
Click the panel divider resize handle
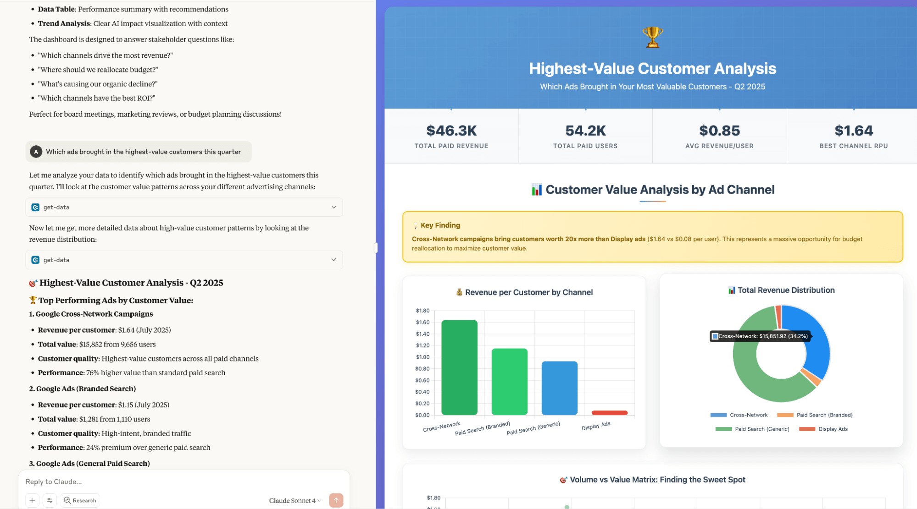(376, 248)
